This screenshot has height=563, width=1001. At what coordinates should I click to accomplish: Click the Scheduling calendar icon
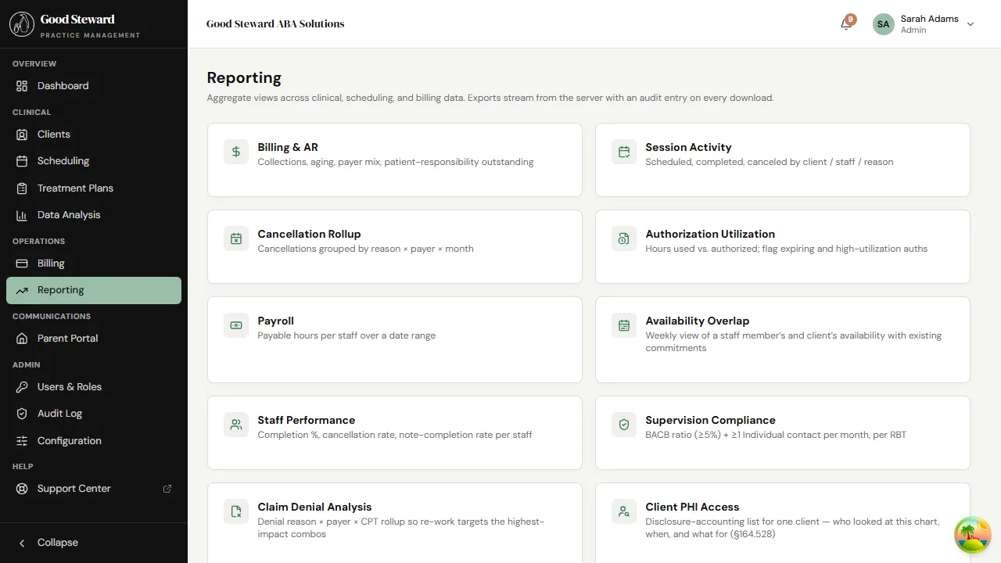tap(23, 160)
